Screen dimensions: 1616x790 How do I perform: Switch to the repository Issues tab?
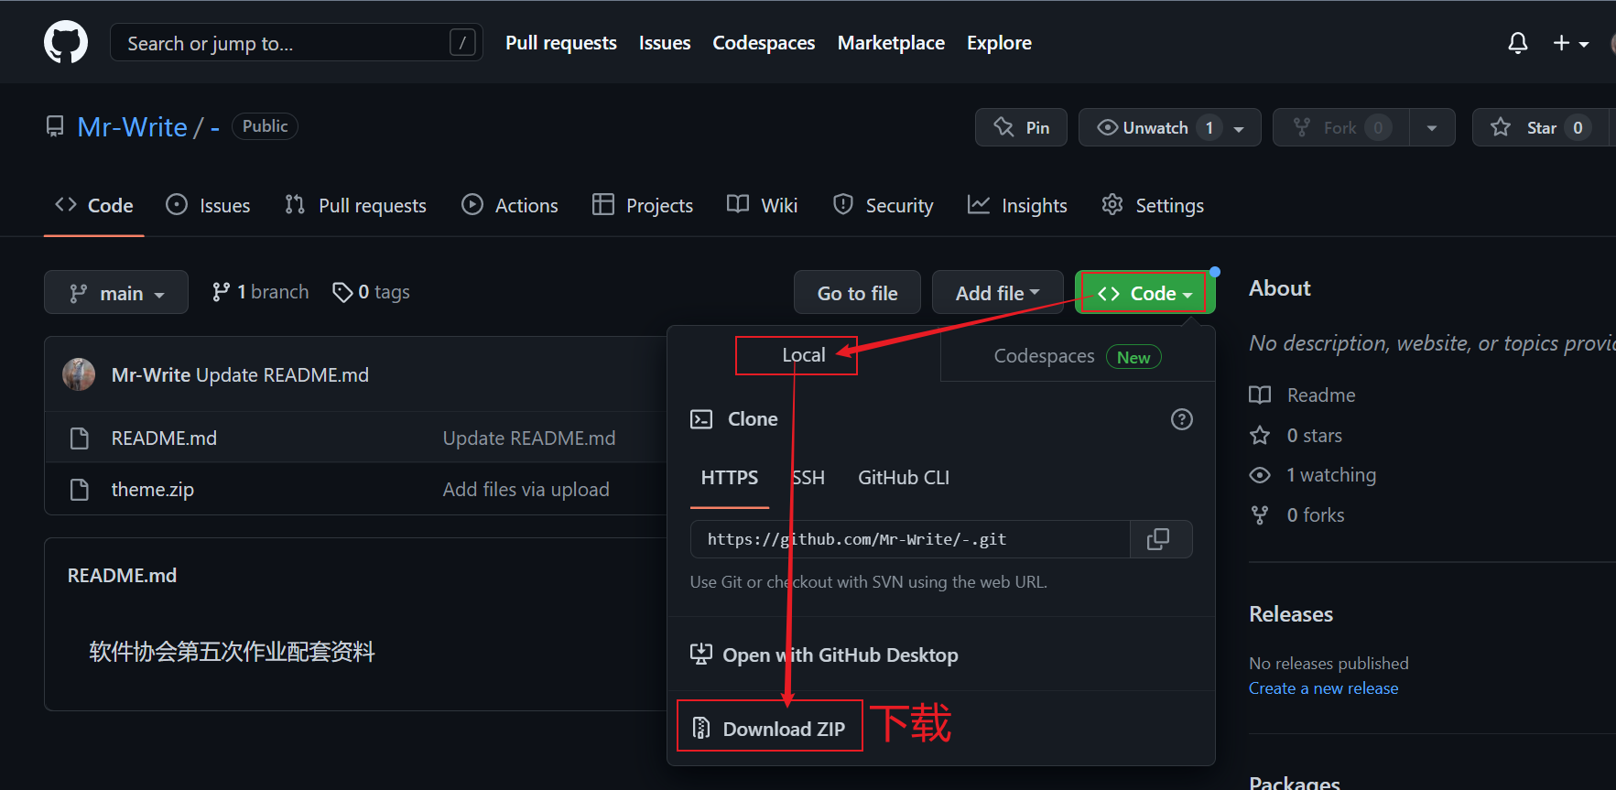208,205
